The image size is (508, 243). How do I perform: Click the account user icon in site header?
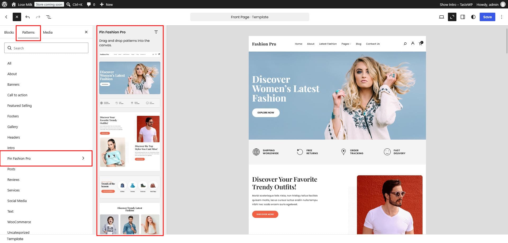coord(413,43)
